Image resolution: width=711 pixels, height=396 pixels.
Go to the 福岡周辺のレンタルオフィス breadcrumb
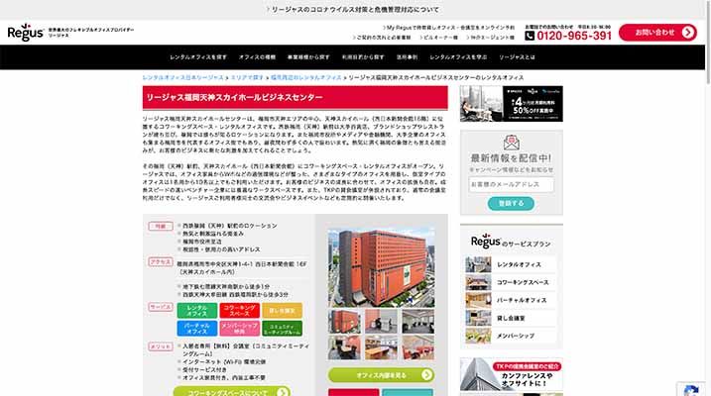pyautogui.click(x=306, y=78)
